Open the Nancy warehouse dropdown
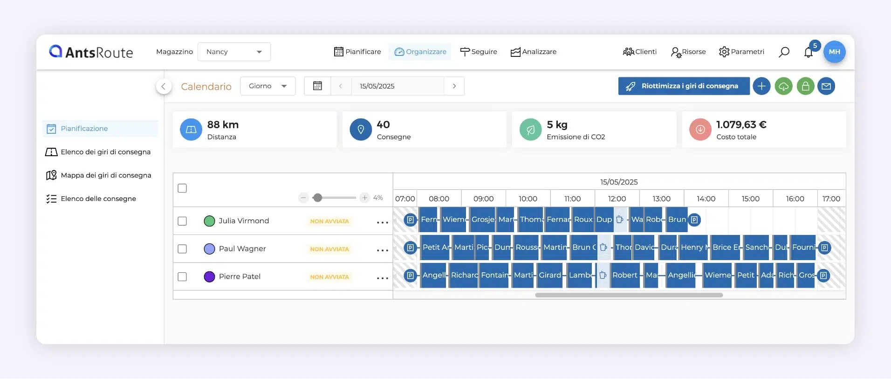This screenshot has width=891, height=379. [234, 52]
